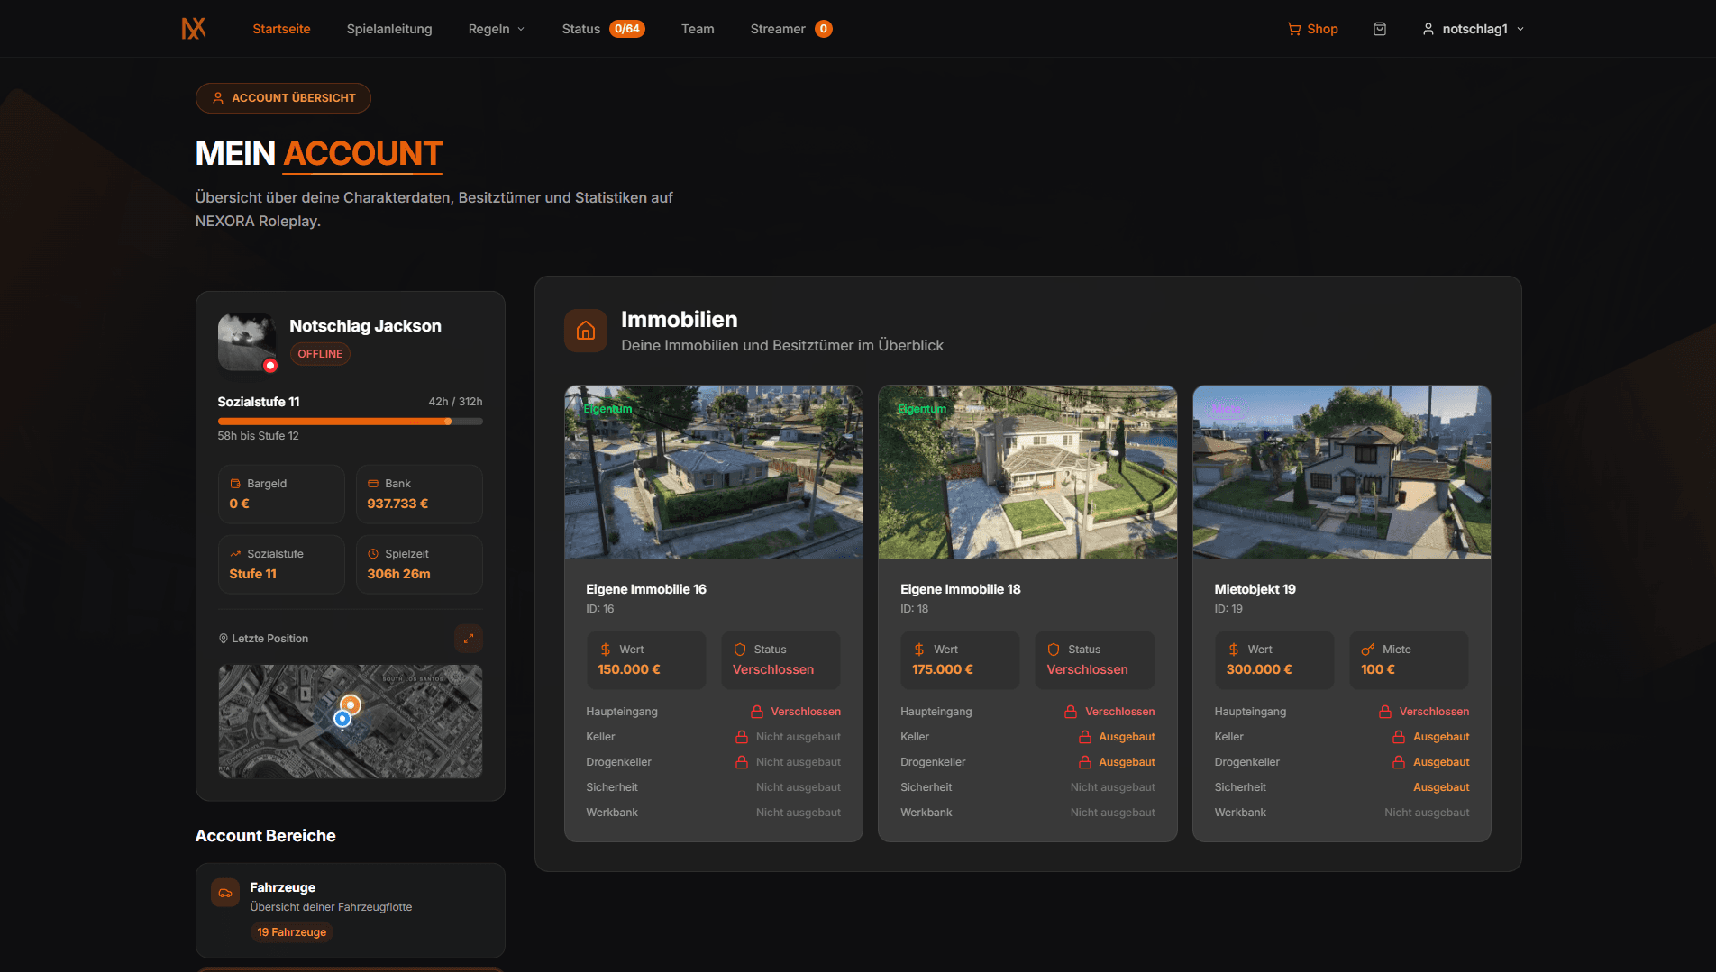Viewport: 1716px width, 972px height.
Task: Click Mietobjekt 19 Keller lock icon
Action: click(1399, 737)
